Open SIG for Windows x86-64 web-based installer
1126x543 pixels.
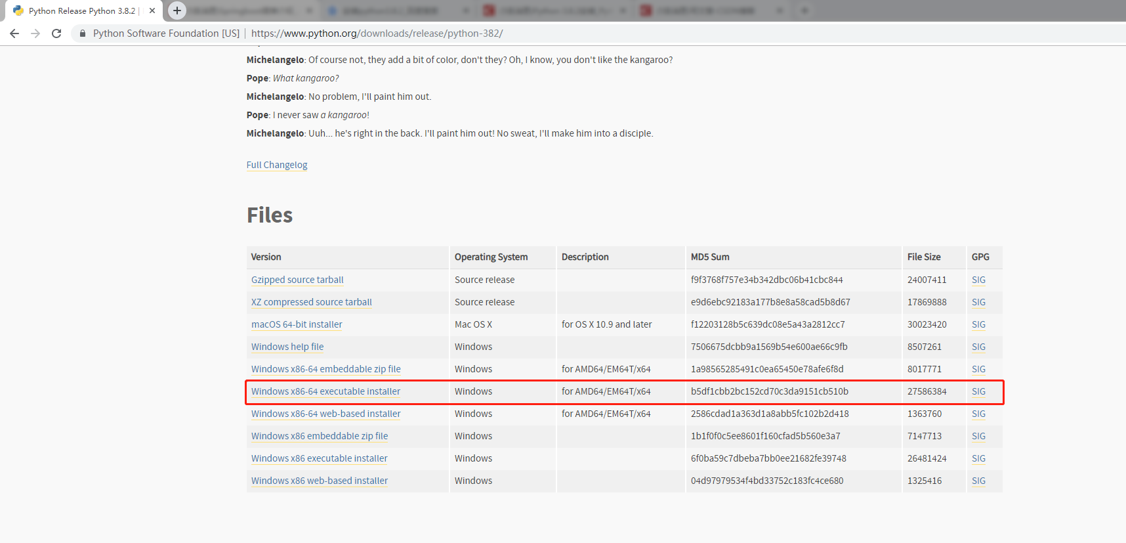point(978,414)
